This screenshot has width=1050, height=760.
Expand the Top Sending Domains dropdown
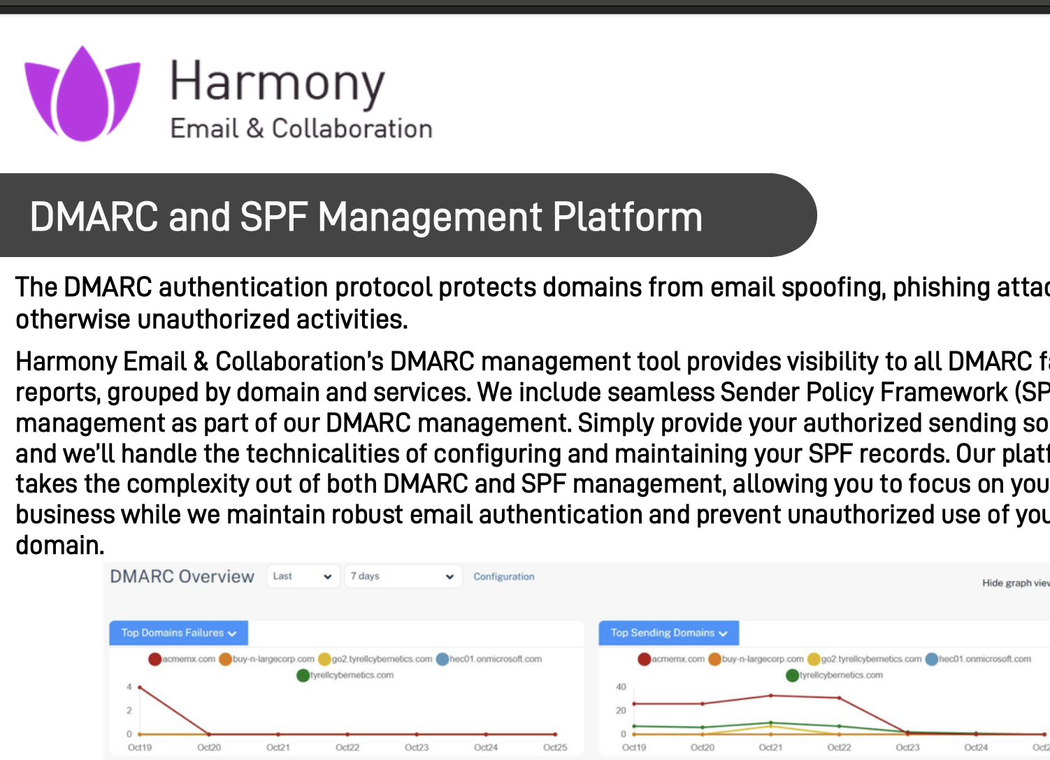pos(669,633)
